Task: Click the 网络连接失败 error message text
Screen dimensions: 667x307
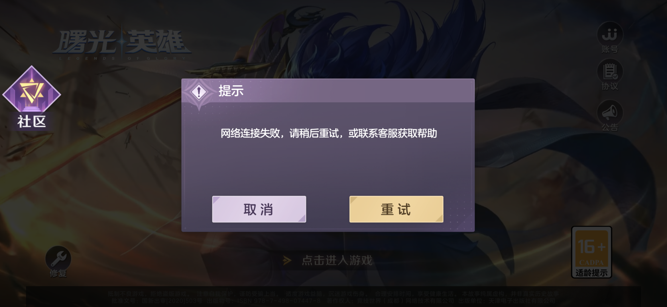Action: click(329, 133)
